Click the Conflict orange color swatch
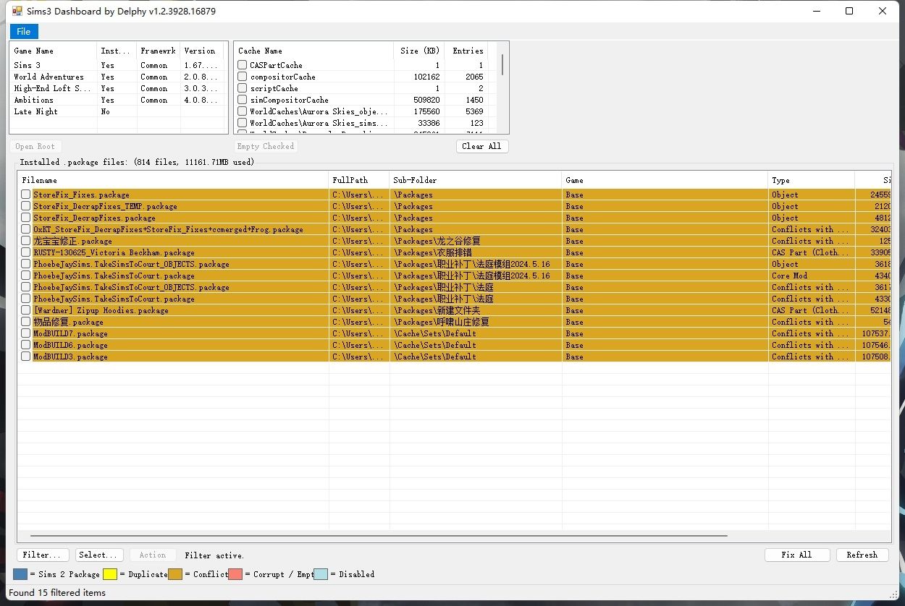The height and width of the screenshot is (606, 905). pos(175,574)
